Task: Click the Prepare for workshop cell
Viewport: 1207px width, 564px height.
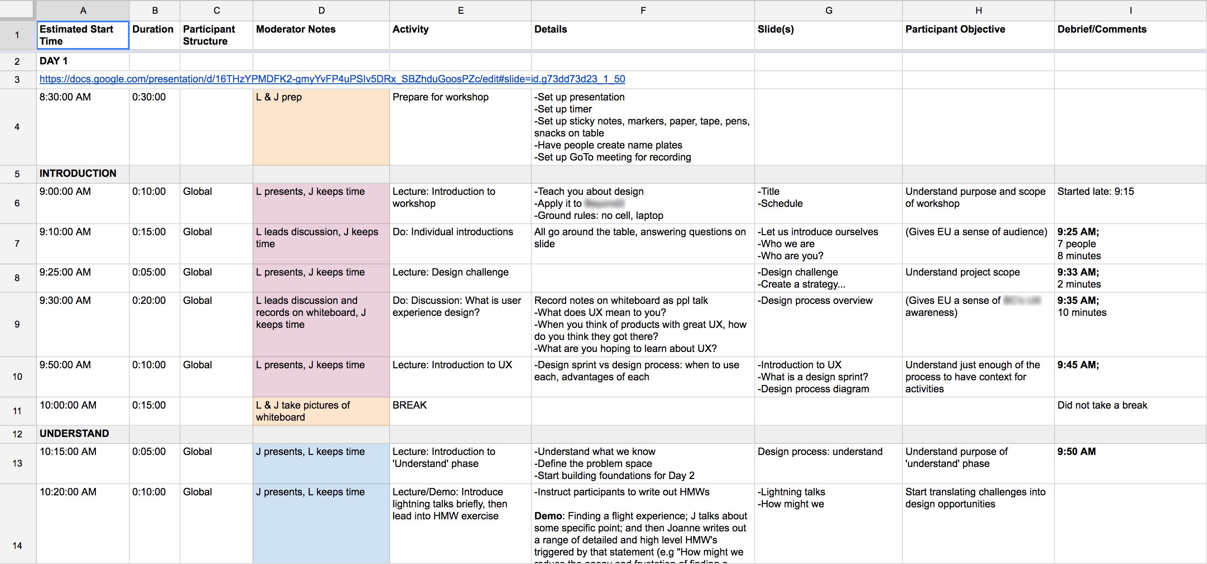Action: pyautogui.click(x=460, y=127)
